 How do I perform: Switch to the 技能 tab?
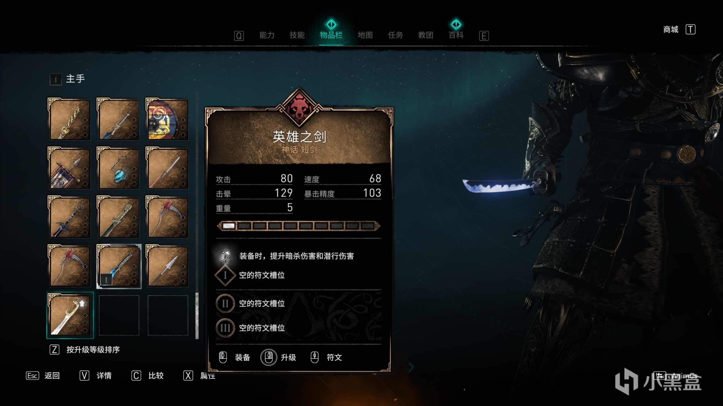pos(297,35)
